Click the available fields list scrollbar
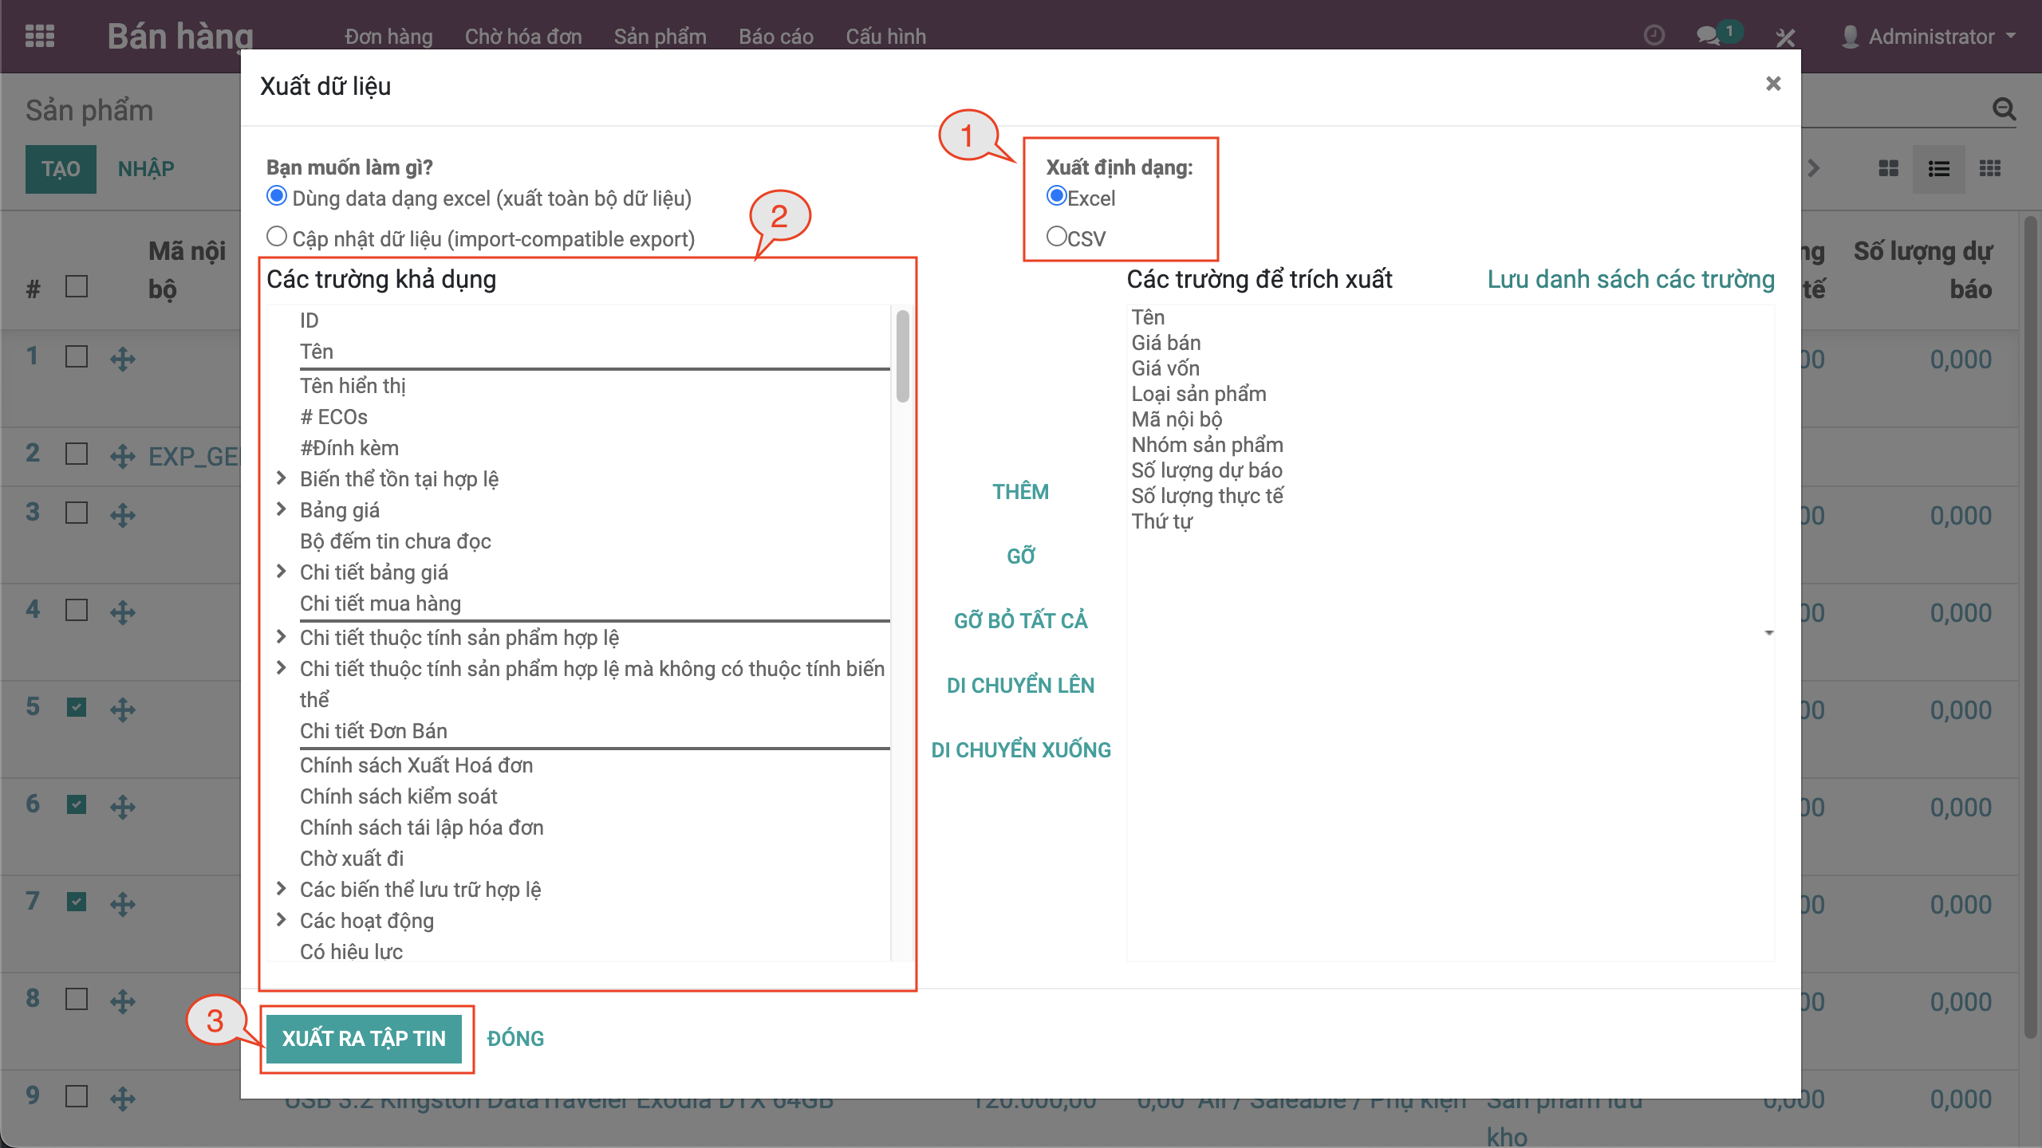Screen dimensions: 2042x1148 point(902,356)
